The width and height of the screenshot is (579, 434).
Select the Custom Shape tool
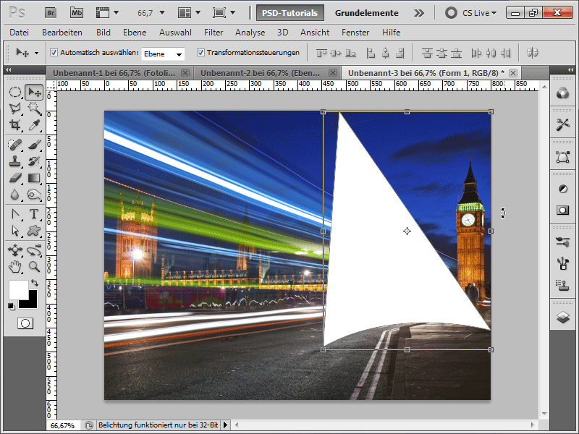tap(34, 231)
